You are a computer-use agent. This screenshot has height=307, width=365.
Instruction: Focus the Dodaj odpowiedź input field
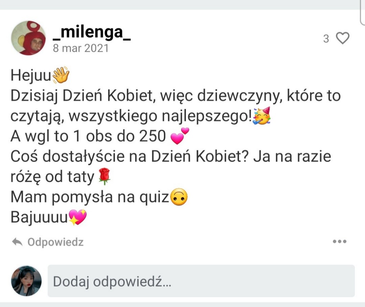[201, 281]
